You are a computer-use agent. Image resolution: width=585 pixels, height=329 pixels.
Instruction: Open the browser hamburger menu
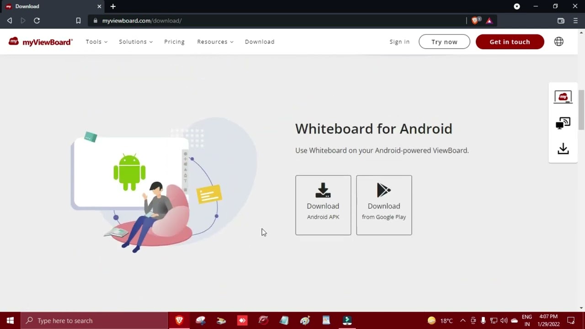[575, 21]
